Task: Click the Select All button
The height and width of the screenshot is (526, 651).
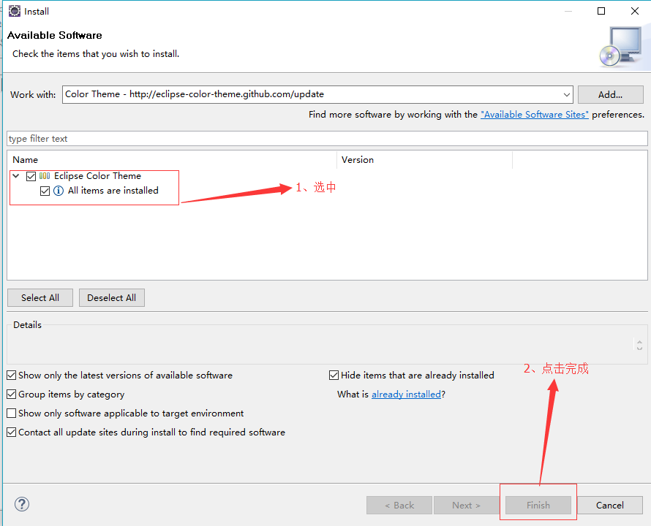Action: point(40,298)
